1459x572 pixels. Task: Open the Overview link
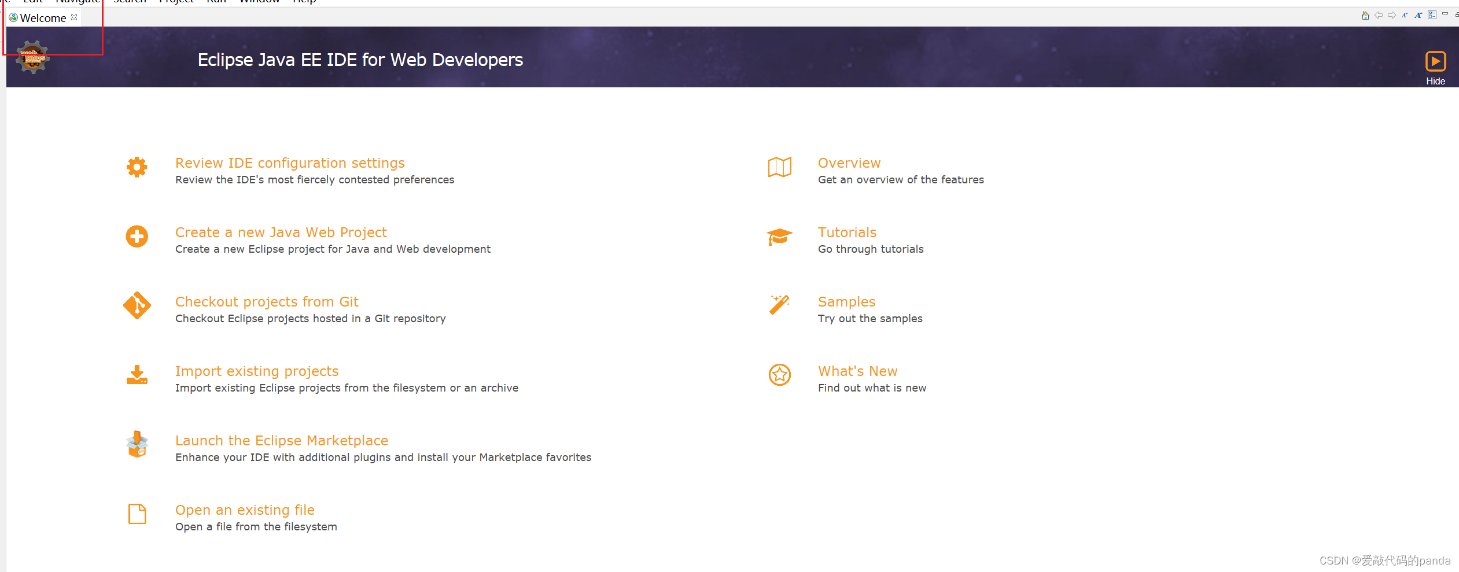(x=849, y=163)
